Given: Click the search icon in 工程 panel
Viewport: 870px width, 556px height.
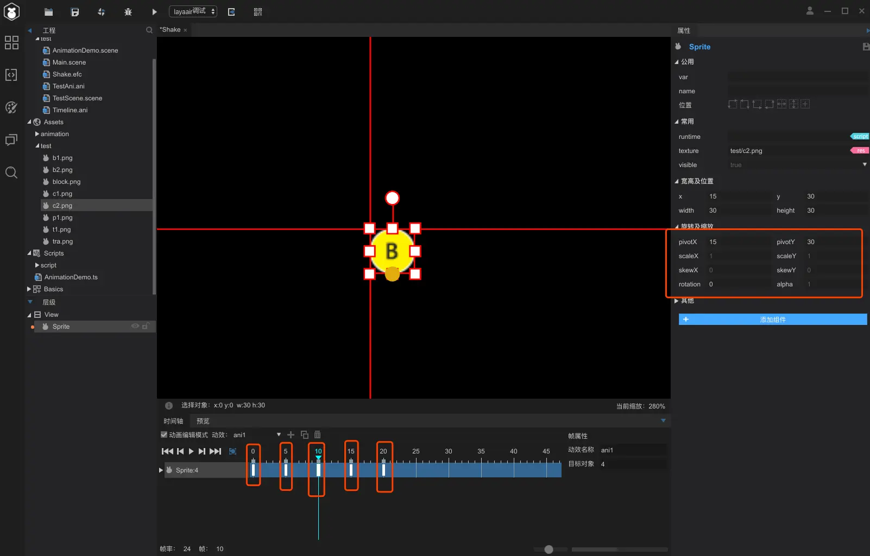Looking at the screenshot, I should coord(149,30).
